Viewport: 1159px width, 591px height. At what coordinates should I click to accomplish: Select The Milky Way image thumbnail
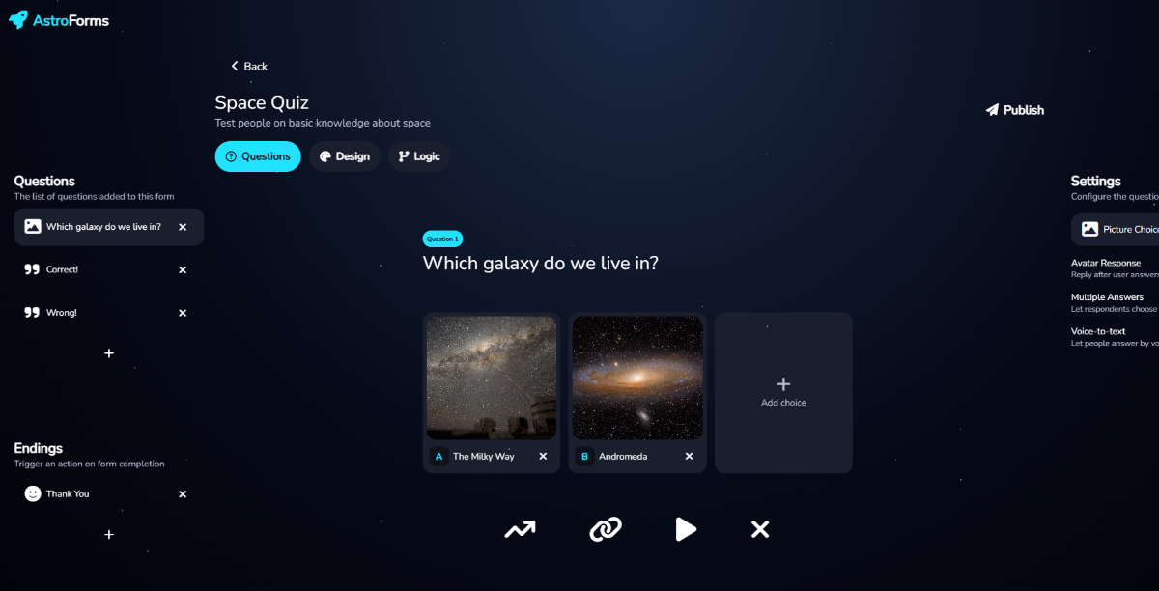click(x=491, y=377)
